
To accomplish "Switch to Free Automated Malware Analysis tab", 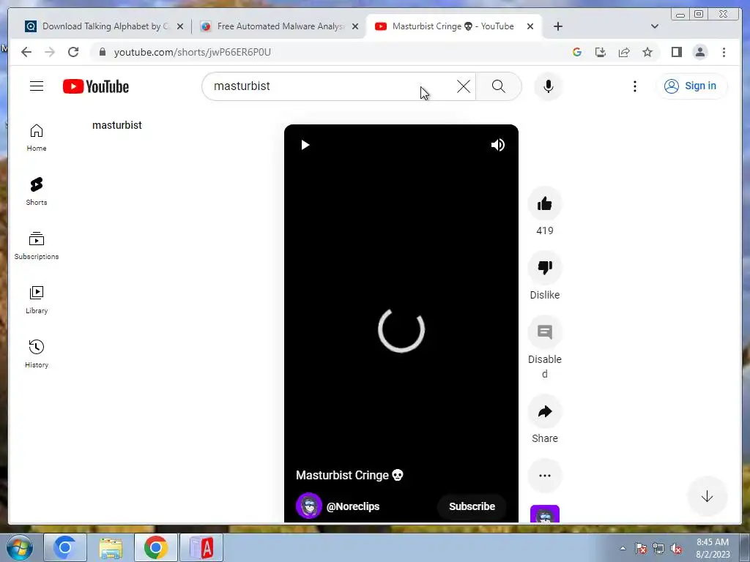I will (x=279, y=26).
